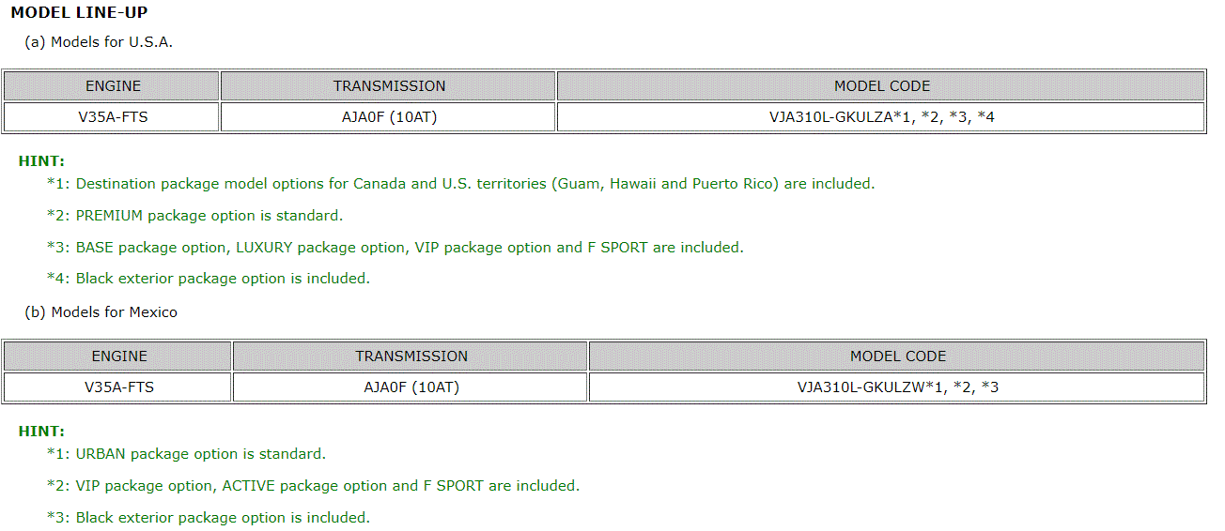
Task: Click the "Models for Mexico" subheading
Action: (x=101, y=312)
